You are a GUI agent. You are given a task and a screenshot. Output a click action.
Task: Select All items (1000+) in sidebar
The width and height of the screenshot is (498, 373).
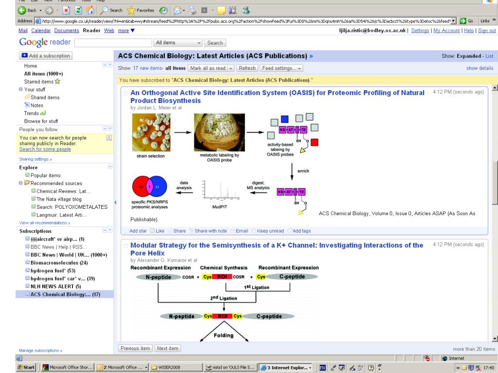43,74
